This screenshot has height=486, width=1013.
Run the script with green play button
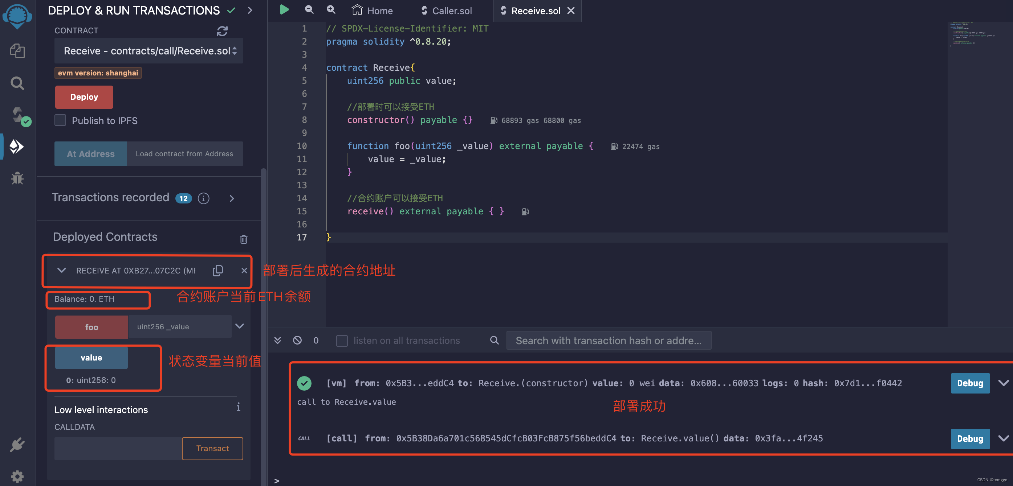284,10
